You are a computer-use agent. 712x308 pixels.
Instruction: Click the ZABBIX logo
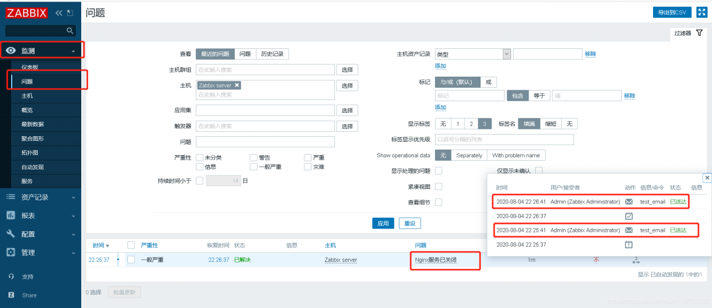pyautogui.click(x=27, y=12)
